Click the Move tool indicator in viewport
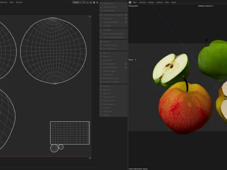The image size is (227, 170). coord(132,59)
